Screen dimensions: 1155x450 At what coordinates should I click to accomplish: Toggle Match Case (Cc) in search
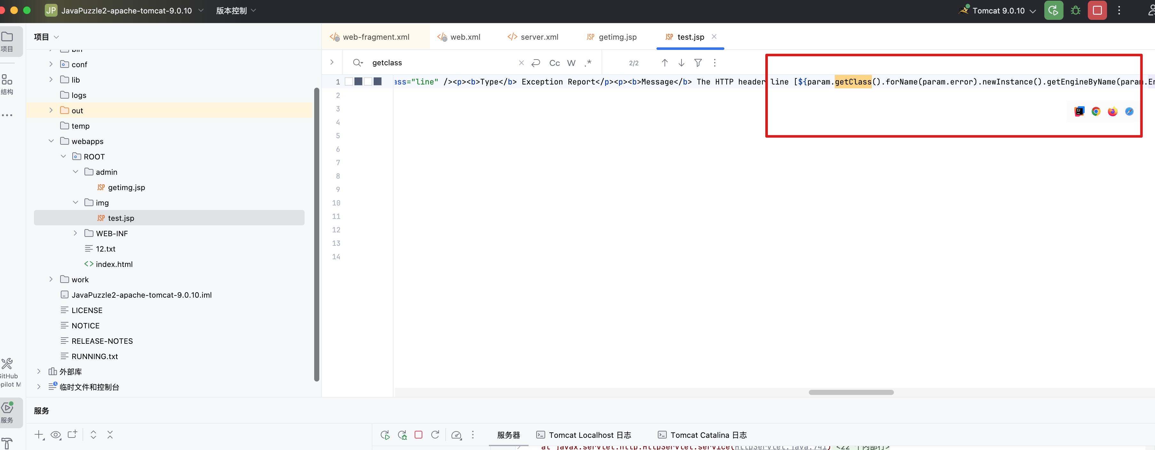pyautogui.click(x=554, y=63)
